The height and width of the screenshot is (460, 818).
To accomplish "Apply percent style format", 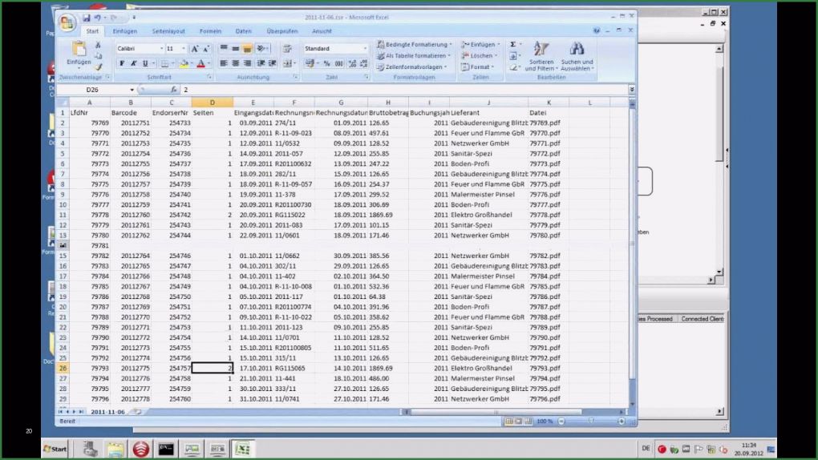I will (x=327, y=63).
